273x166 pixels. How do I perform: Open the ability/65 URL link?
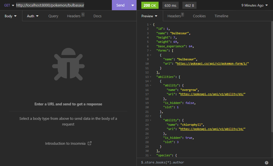[212, 94]
